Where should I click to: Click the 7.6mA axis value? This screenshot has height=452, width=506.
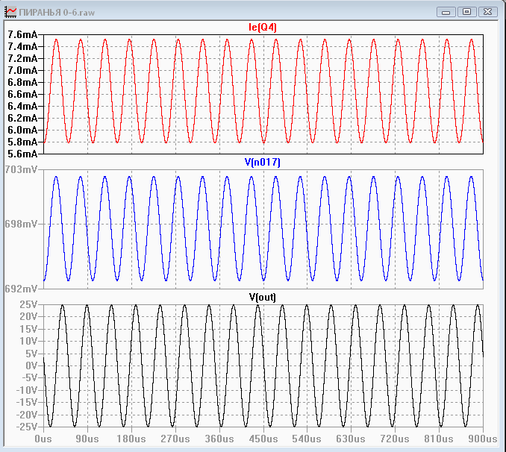[22, 34]
